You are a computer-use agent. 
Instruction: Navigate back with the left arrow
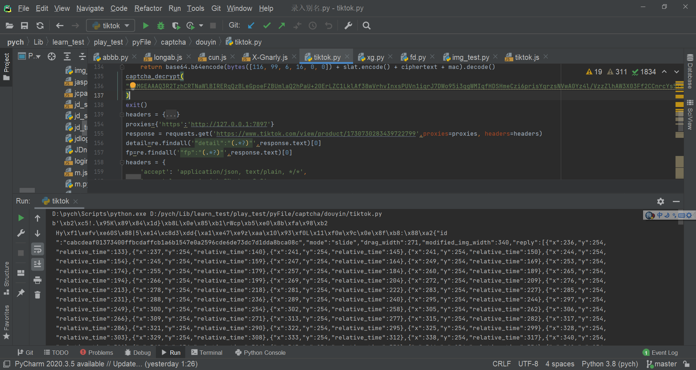60,25
